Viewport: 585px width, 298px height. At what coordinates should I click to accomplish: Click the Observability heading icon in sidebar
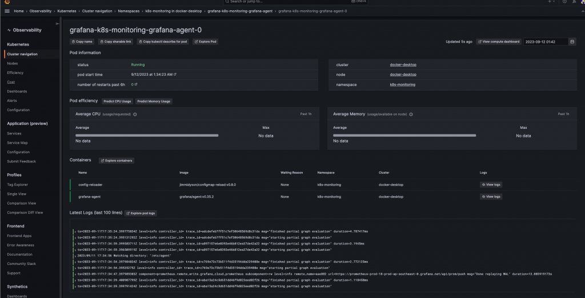tap(9, 30)
